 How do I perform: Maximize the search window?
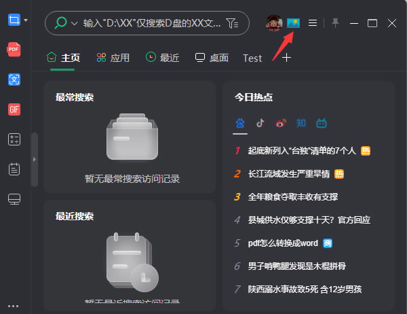click(x=372, y=23)
